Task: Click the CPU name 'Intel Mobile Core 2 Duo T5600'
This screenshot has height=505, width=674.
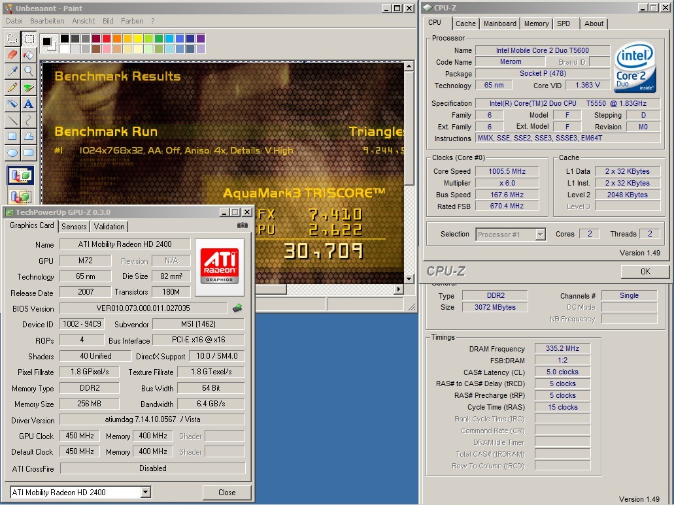Action: pyautogui.click(x=543, y=50)
